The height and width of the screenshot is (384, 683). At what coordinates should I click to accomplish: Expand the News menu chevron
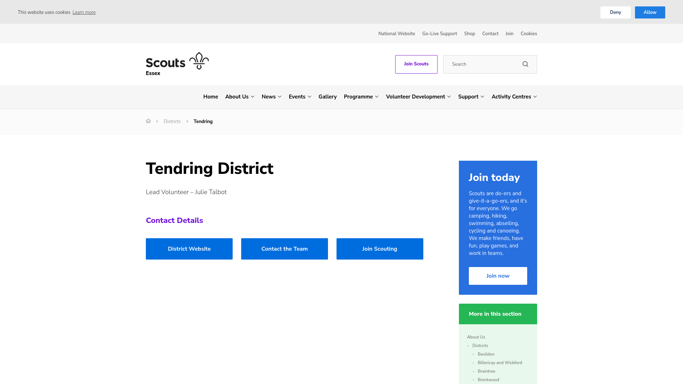click(280, 97)
